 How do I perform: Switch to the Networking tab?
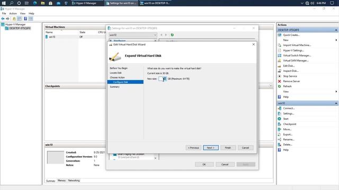pyautogui.click(x=74, y=180)
